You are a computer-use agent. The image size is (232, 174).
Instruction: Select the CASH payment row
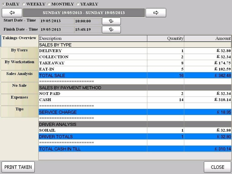[x=135, y=100]
